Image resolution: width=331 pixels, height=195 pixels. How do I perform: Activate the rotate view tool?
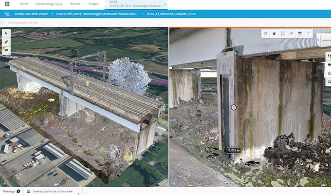265,34
